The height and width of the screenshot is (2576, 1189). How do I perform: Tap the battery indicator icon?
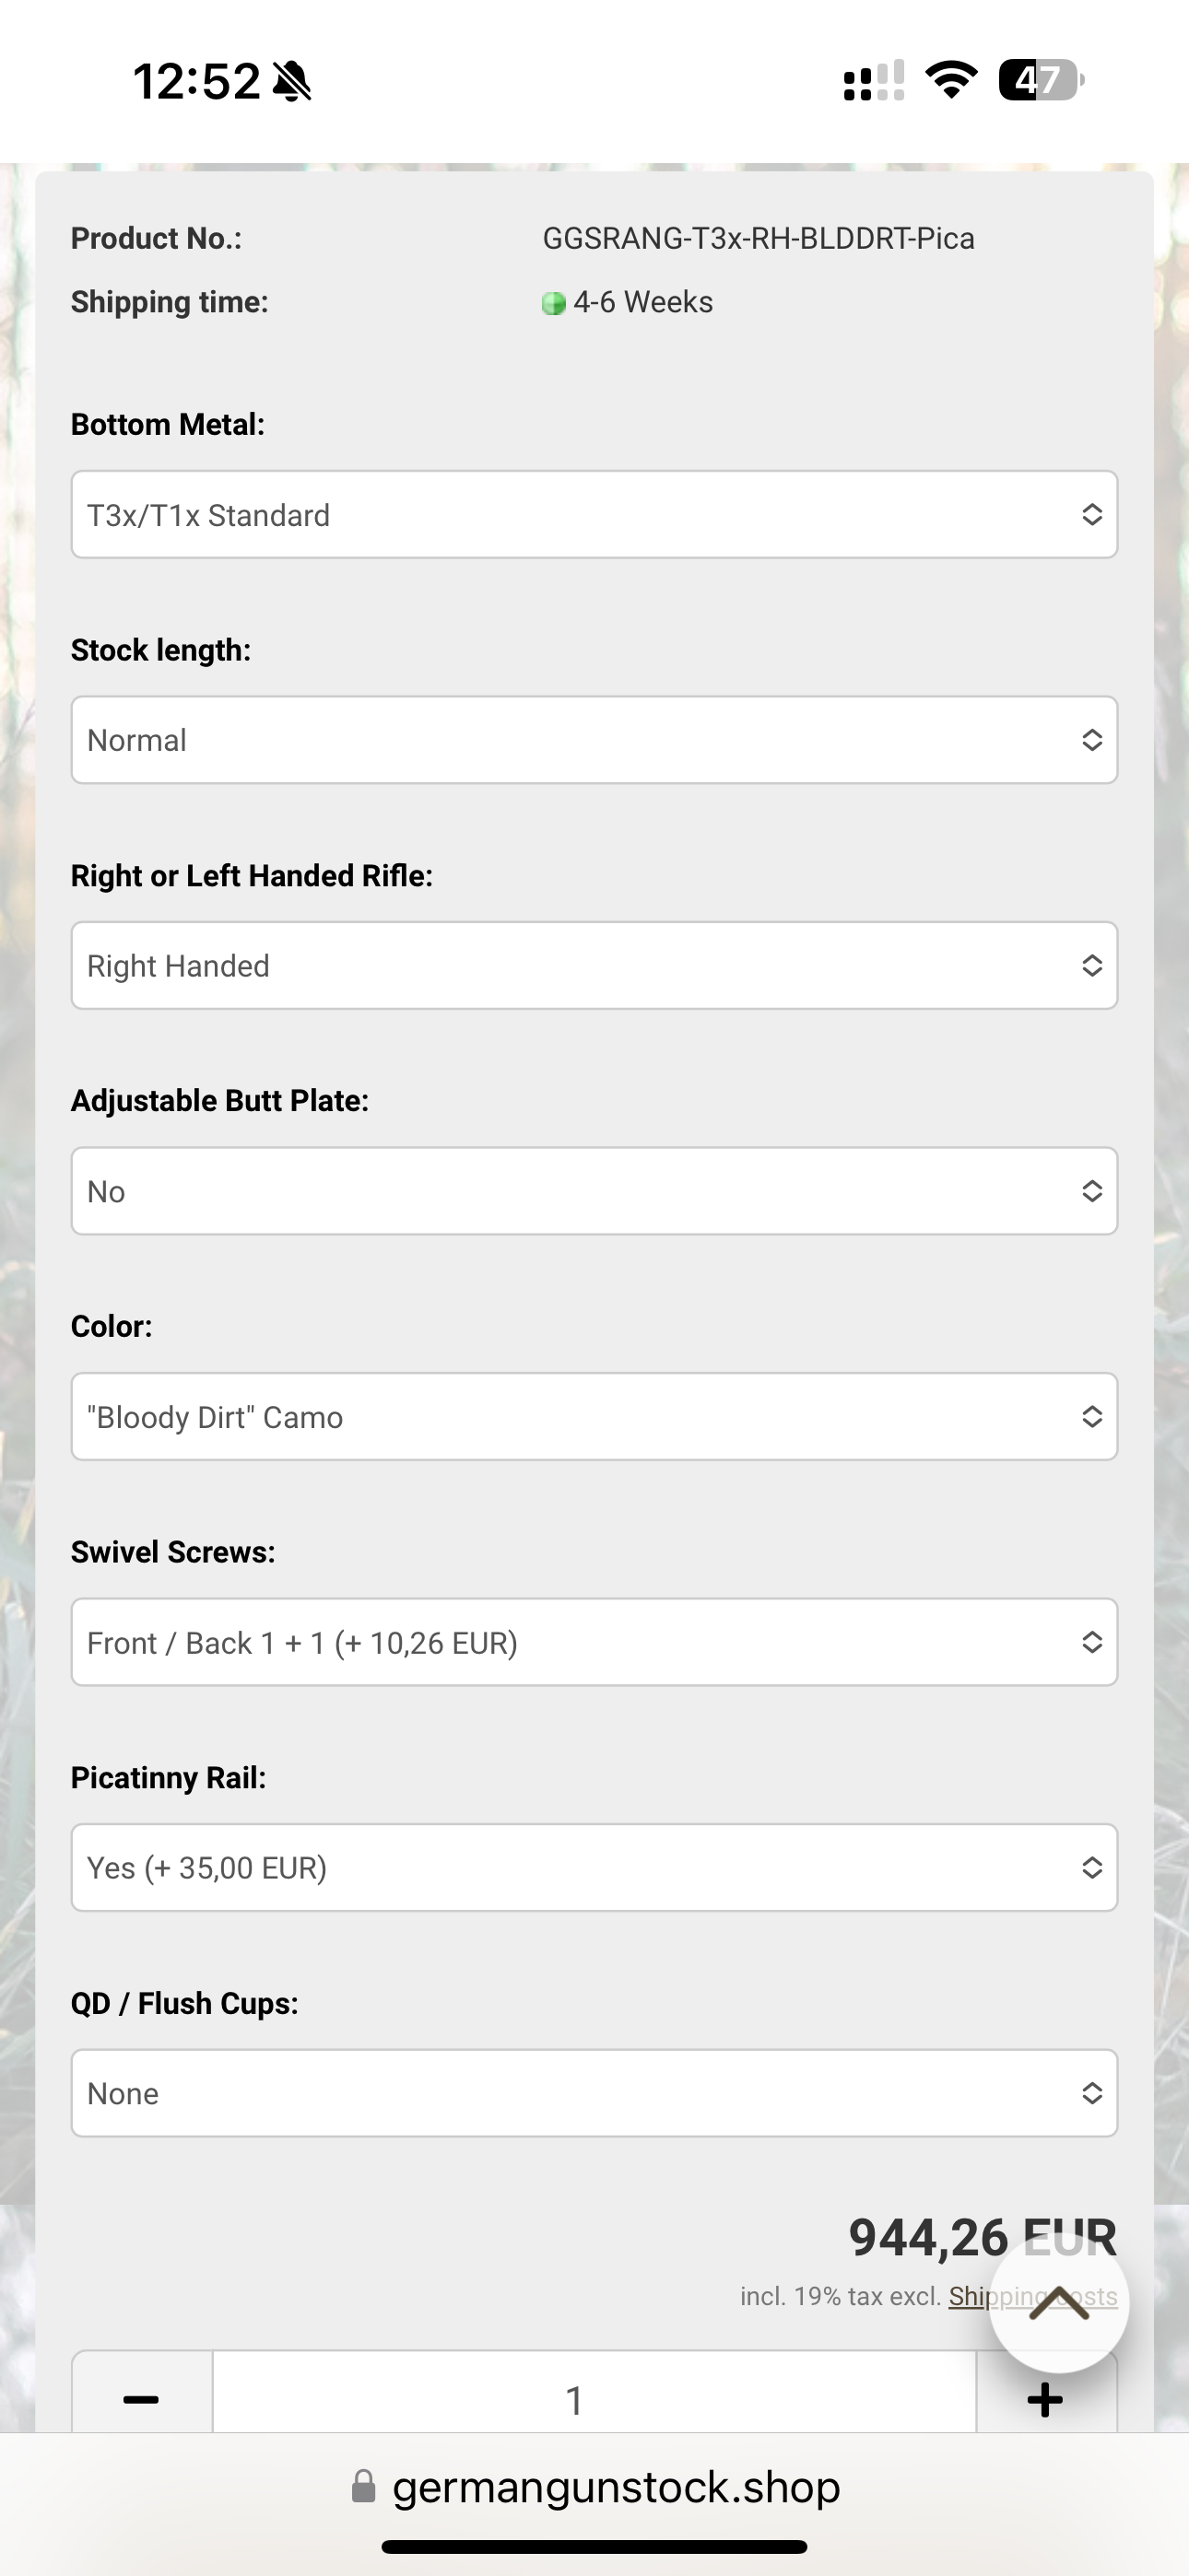[x=1041, y=80]
